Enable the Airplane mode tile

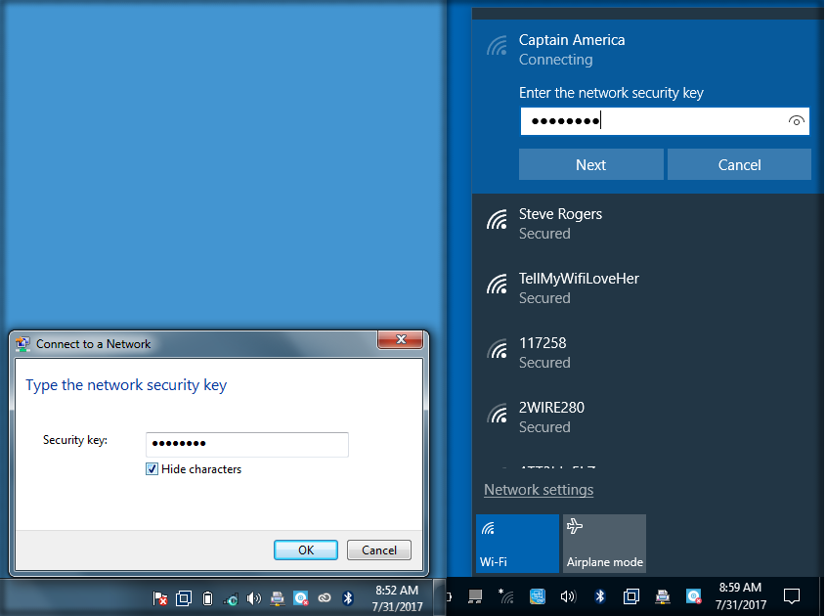(x=604, y=544)
